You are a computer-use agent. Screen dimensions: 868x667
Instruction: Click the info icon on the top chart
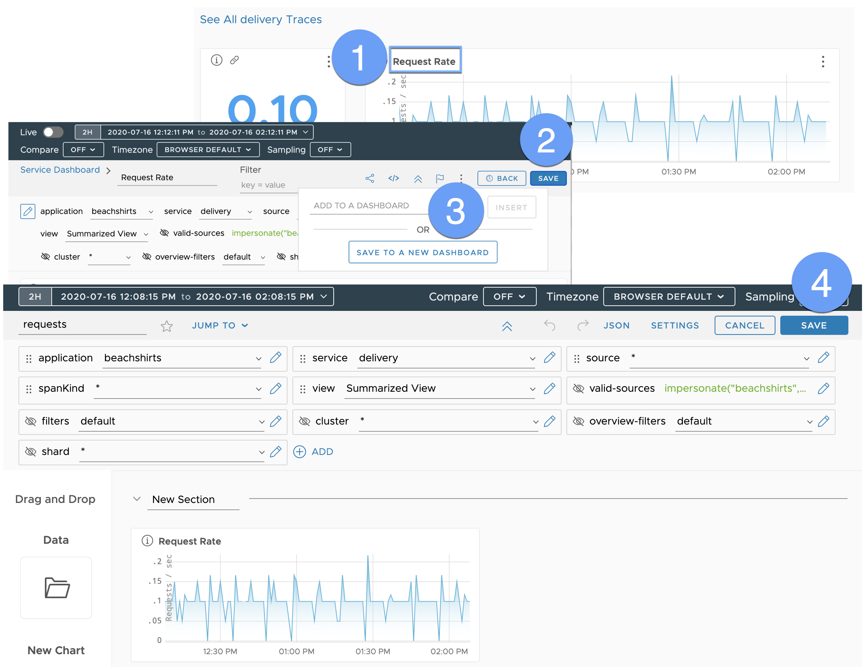coord(216,60)
